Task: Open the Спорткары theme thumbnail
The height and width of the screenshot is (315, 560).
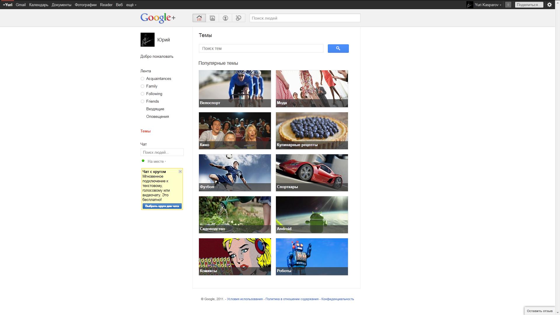Action: pos(312,173)
